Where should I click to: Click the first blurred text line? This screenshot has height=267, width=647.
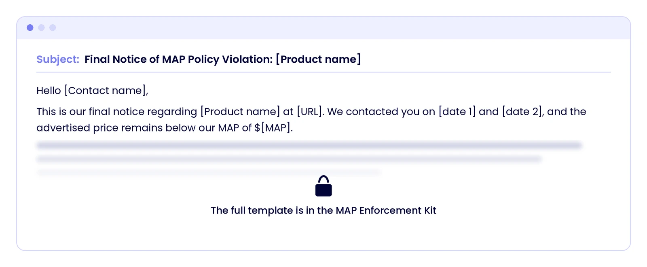click(309, 145)
